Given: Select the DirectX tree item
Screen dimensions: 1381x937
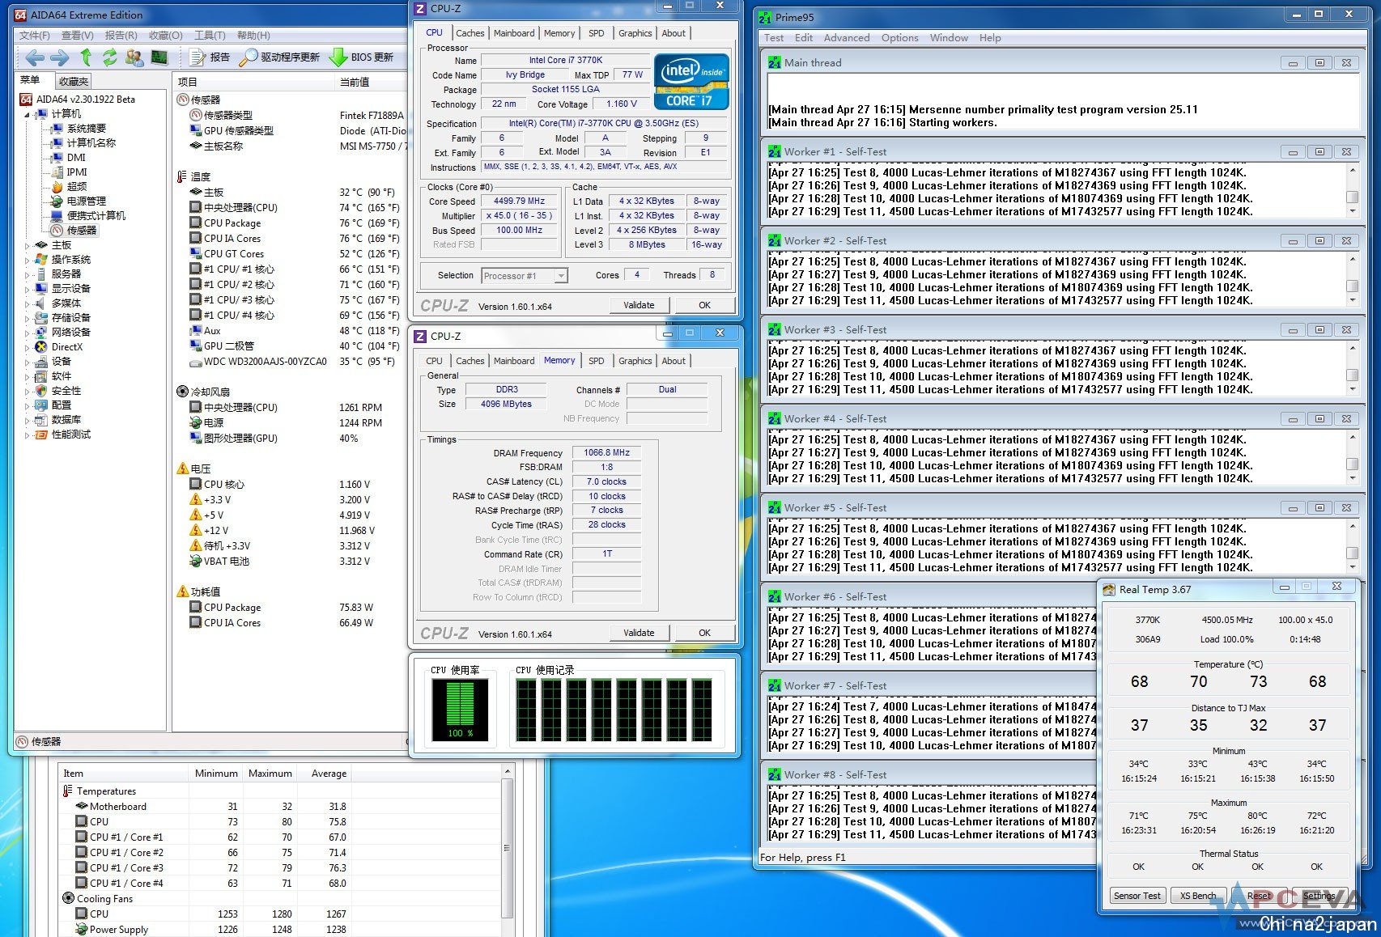Looking at the screenshot, I should point(59,346).
